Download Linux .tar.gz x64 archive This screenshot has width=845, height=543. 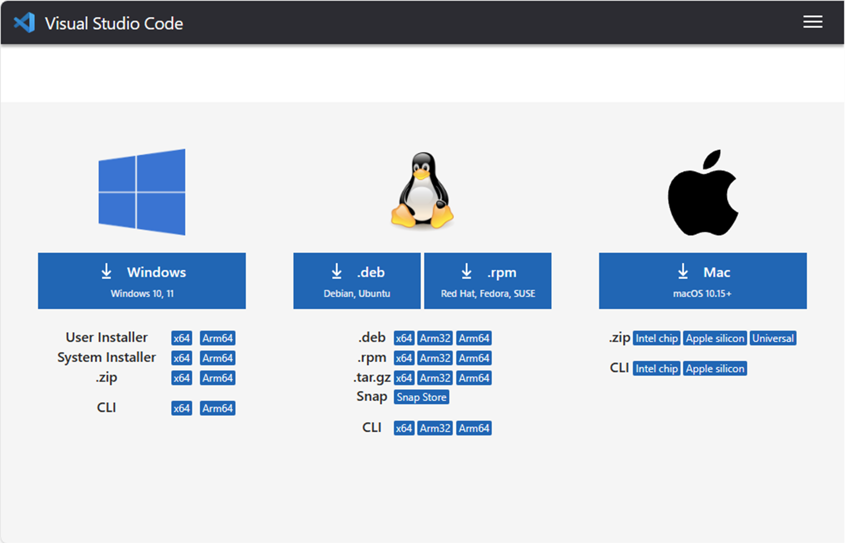click(404, 378)
